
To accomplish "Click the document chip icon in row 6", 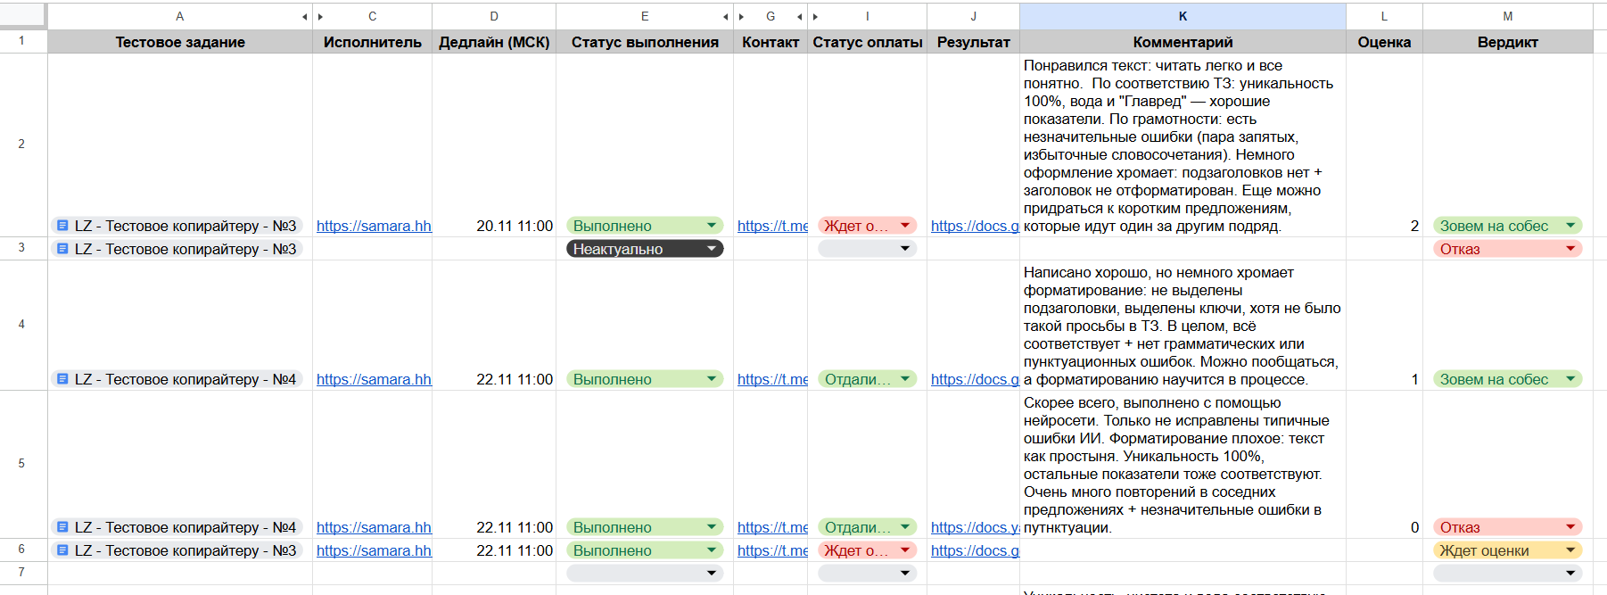I will tap(62, 550).
